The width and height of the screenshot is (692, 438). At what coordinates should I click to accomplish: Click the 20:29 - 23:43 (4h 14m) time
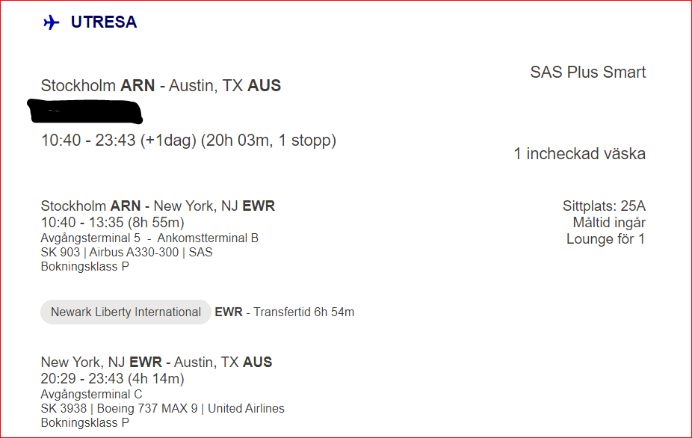pyautogui.click(x=113, y=378)
